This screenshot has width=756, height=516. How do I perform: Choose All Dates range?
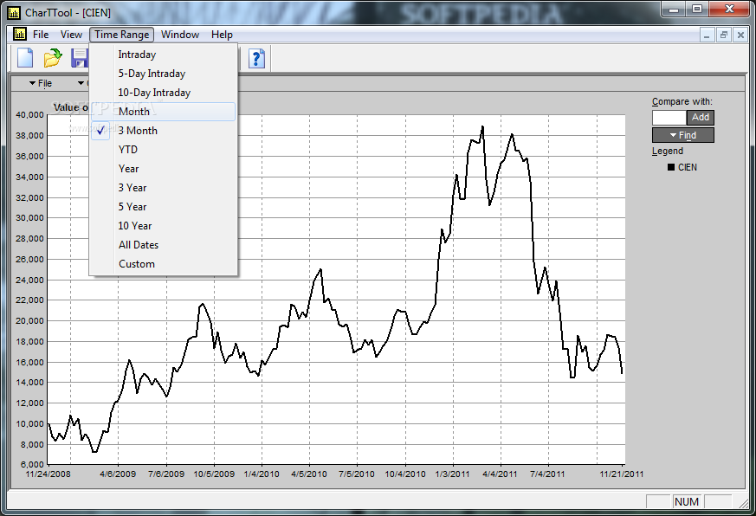pyautogui.click(x=164, y=245)
